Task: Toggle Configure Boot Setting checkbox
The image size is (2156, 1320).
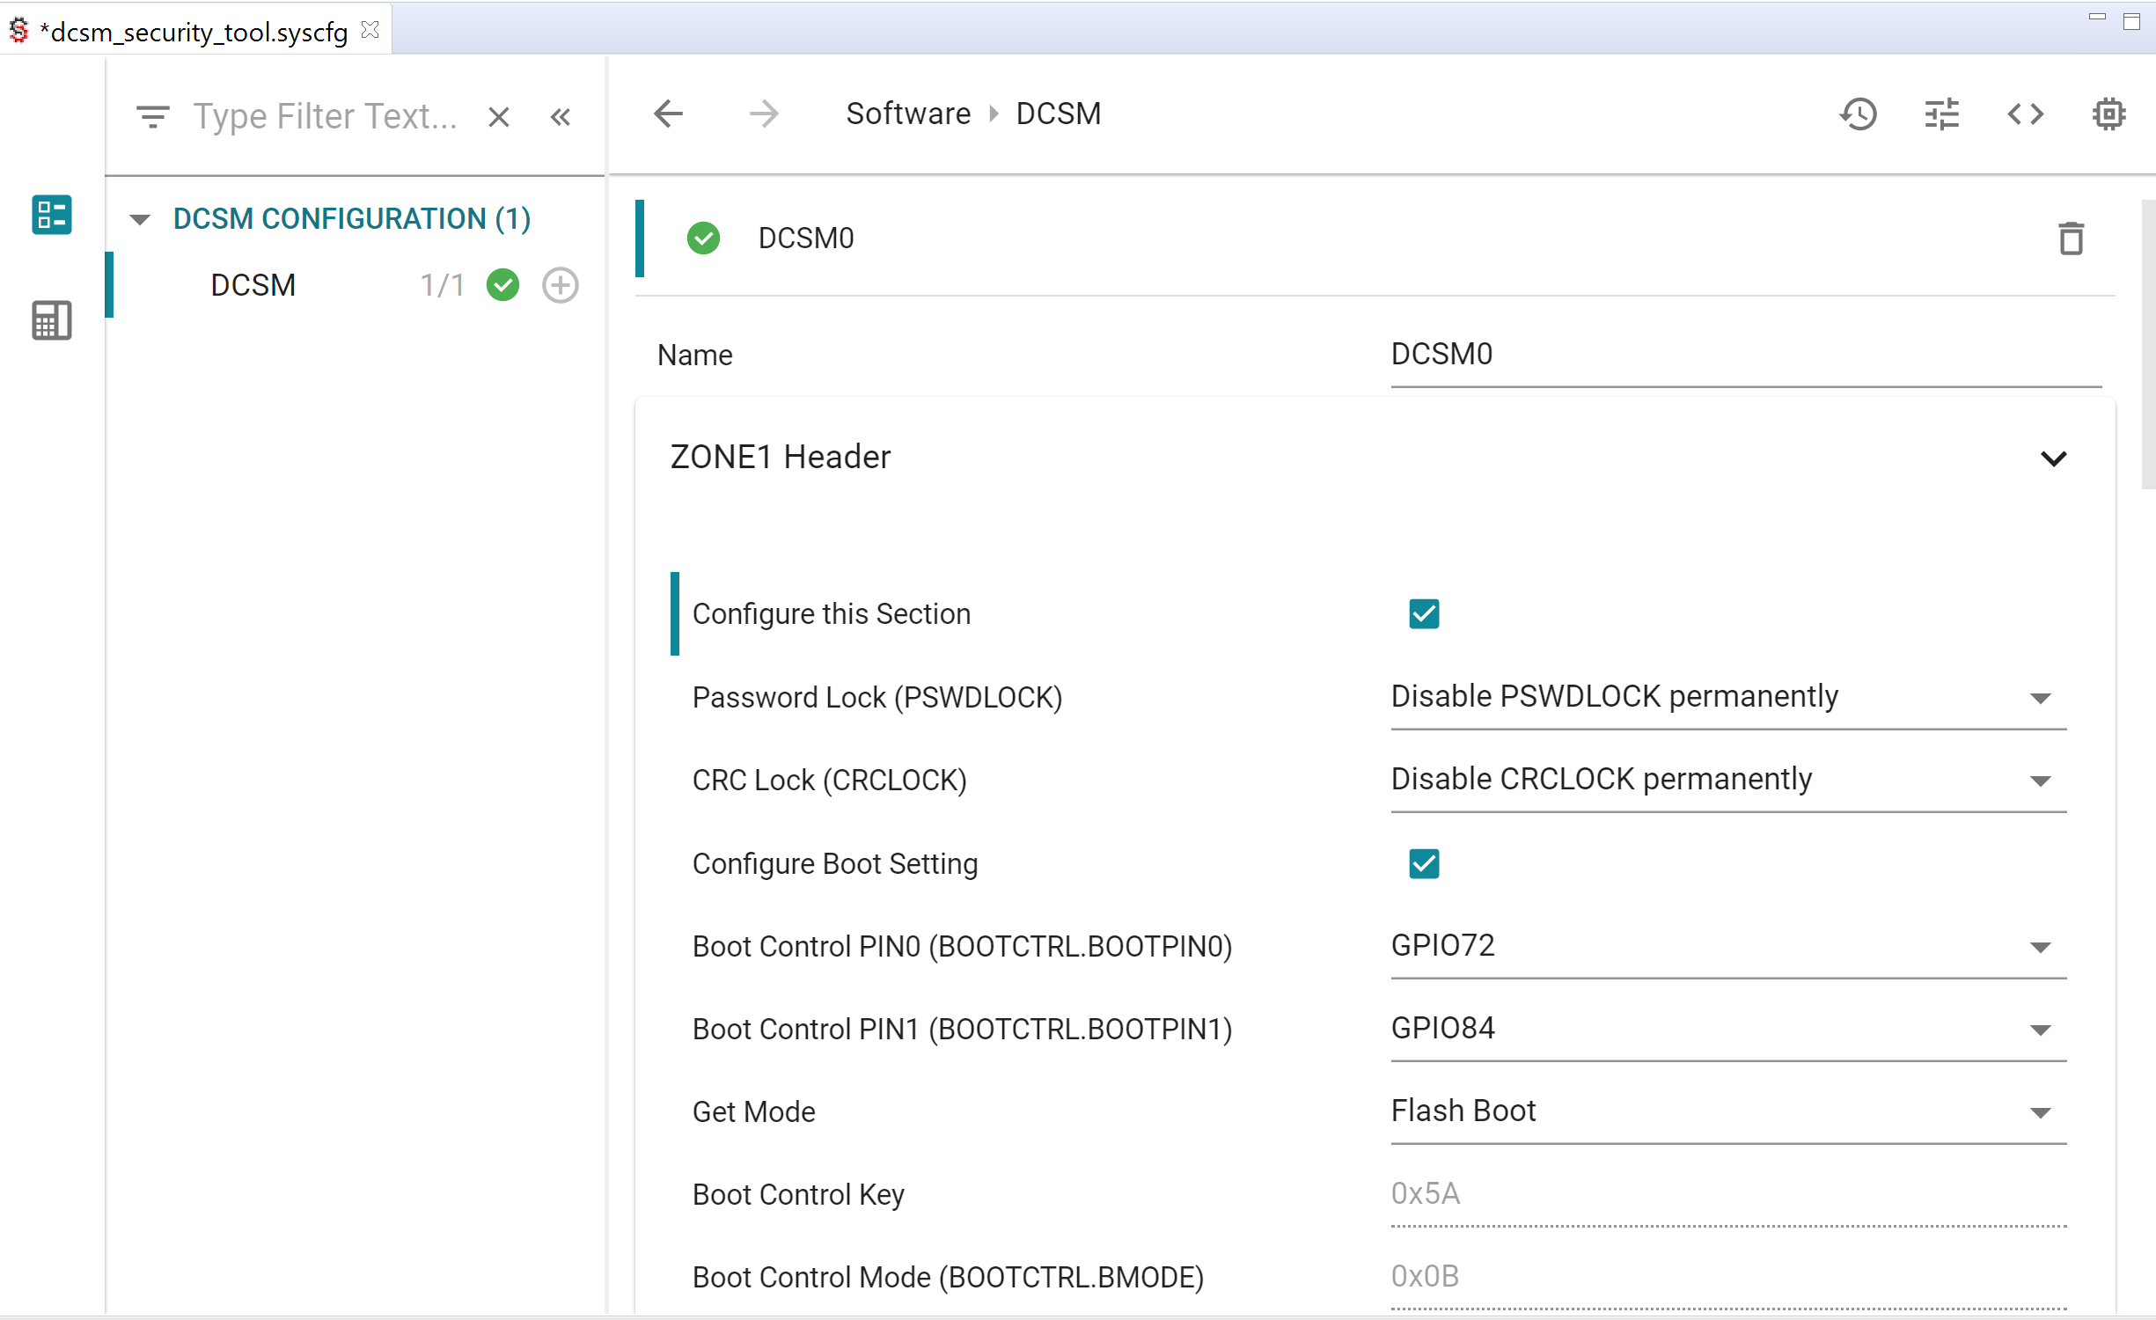Action: [1424, 863]
